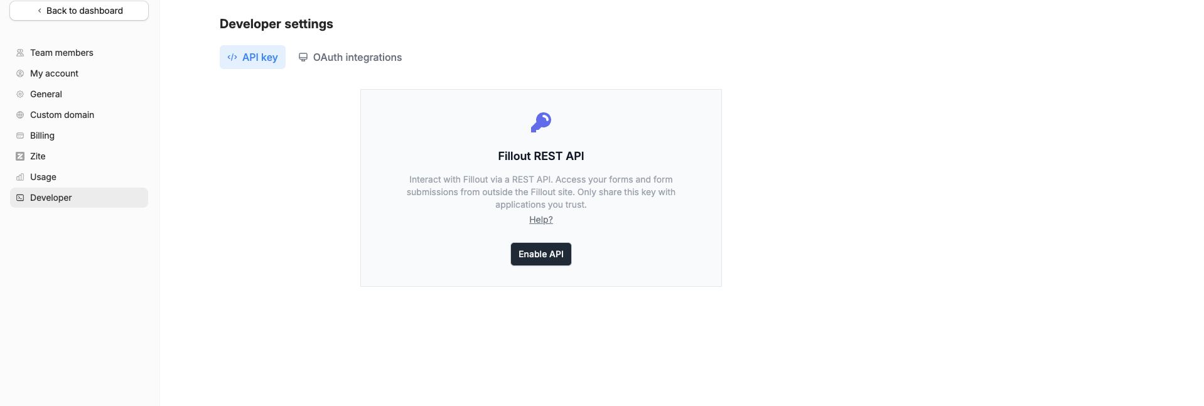
Task: Click the Custom domain globe icon
Action: tap(20, 115)
